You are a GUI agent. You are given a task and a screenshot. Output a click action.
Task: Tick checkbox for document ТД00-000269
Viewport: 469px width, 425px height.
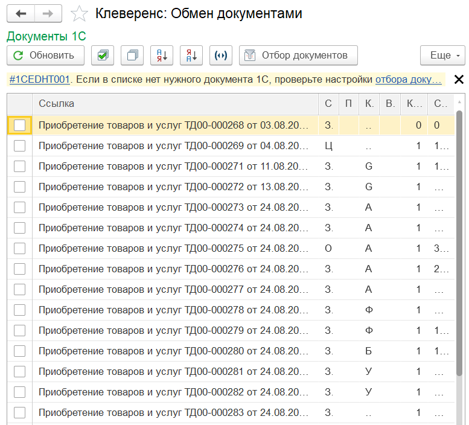pyautogui.click(x=20, y=146)
